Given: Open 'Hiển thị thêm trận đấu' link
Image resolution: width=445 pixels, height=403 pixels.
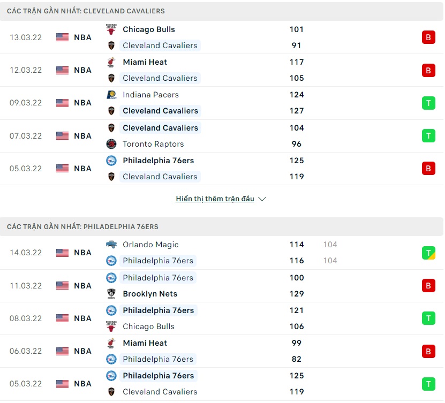Looking at the screenshot, I should [215, 199].
